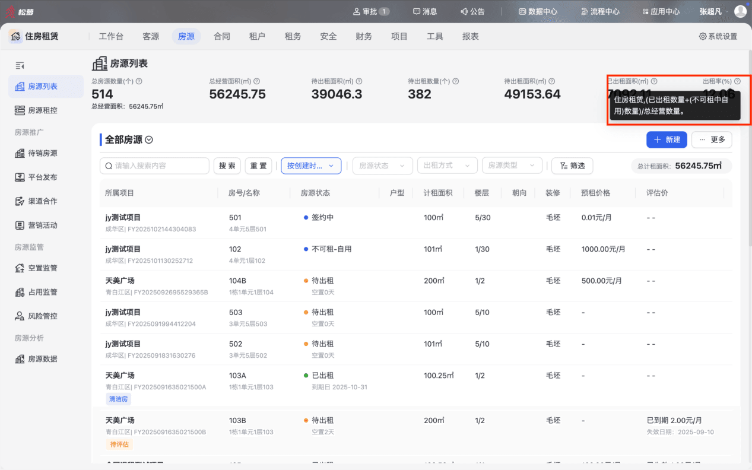Collapse the left sidebar menu icon
Viewport: 752px width, 470px height.
click(20, 65)
